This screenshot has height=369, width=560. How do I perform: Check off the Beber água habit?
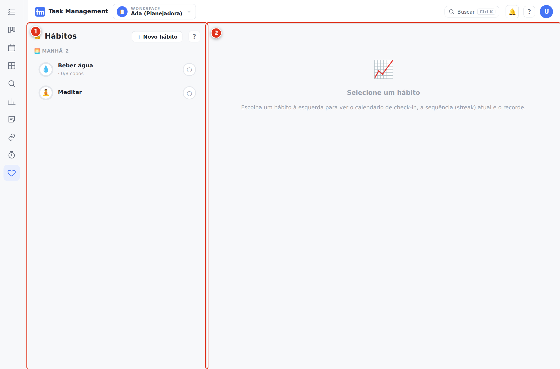click(x=189, y=70)
